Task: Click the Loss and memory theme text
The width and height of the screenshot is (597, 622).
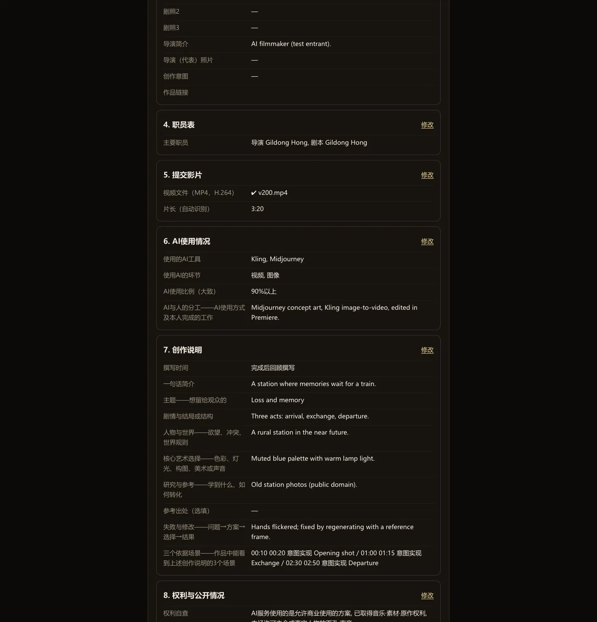Action: (x=278, y=400)
